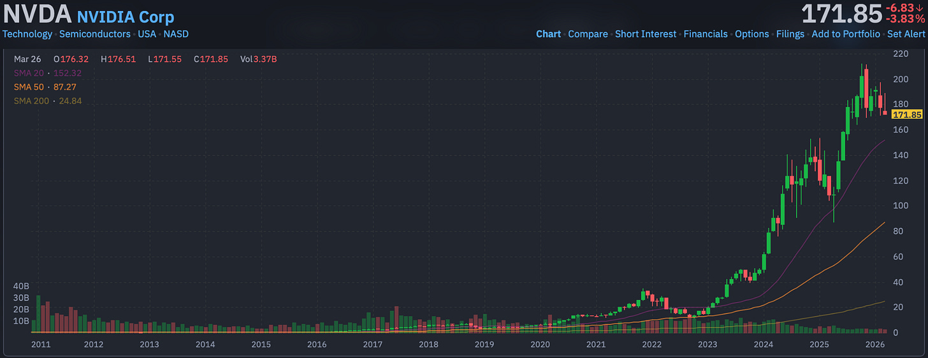Select the Chart tab
Viewport: 928px width, 358px height.
tap(548, 34)
